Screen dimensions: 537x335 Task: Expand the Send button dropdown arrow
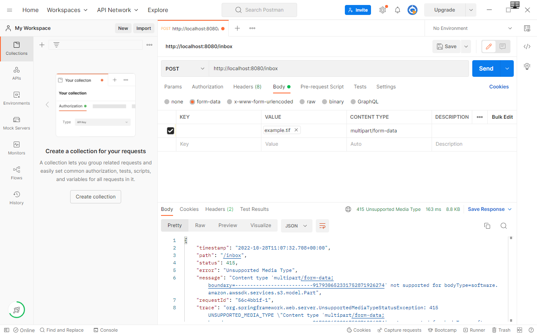tap(507, 68)
